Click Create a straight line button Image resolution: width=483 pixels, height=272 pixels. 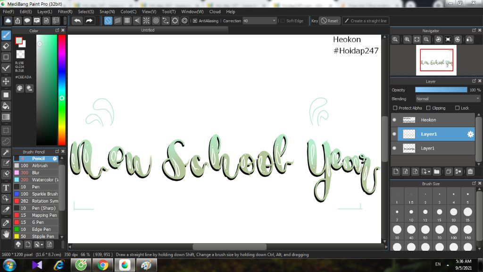(x=366, y=21)
